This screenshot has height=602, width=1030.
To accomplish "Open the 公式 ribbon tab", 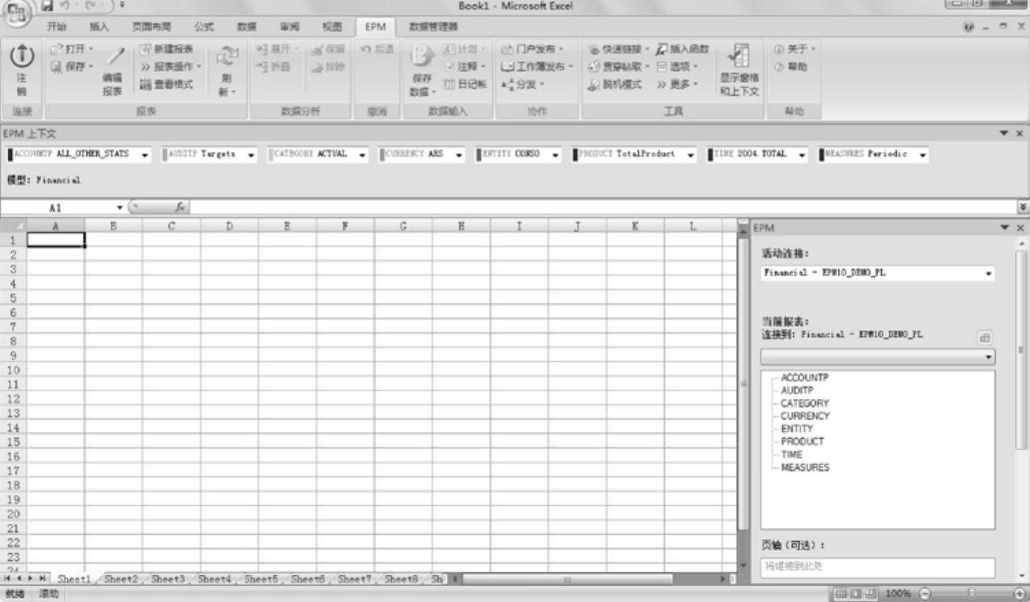I will [204, 27].
